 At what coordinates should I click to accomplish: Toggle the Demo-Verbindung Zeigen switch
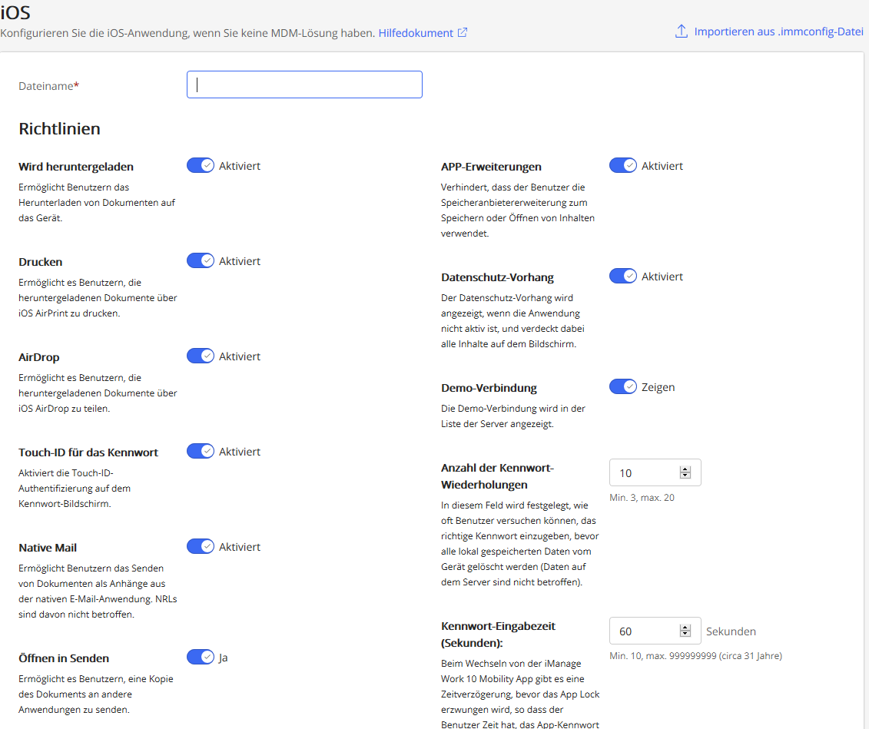(x=623, y=386)
